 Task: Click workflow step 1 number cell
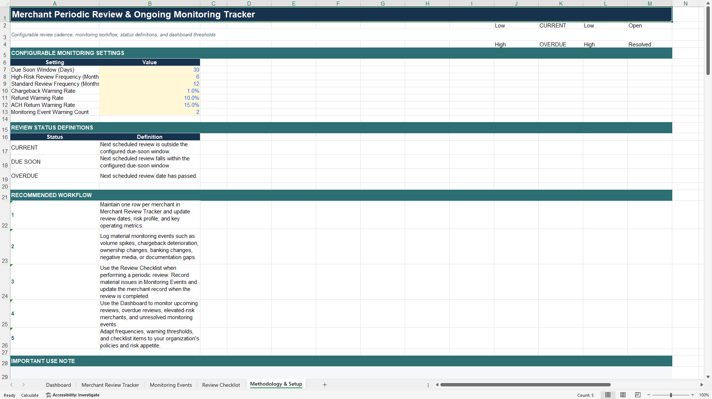55,215
